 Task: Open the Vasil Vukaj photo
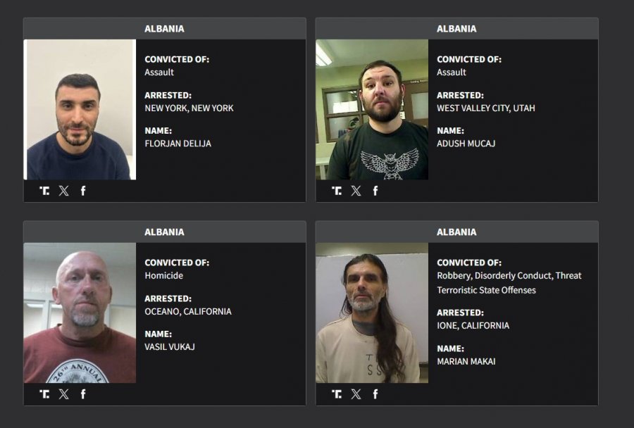[x=80, y=313]
